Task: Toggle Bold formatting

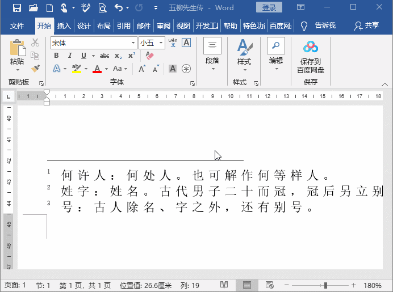Action: [x=56, y=56]
